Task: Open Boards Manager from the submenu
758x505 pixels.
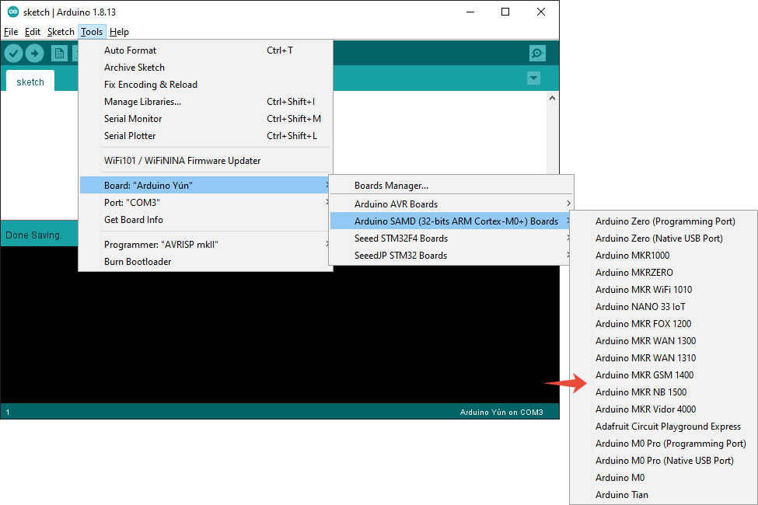Action: 391,186
